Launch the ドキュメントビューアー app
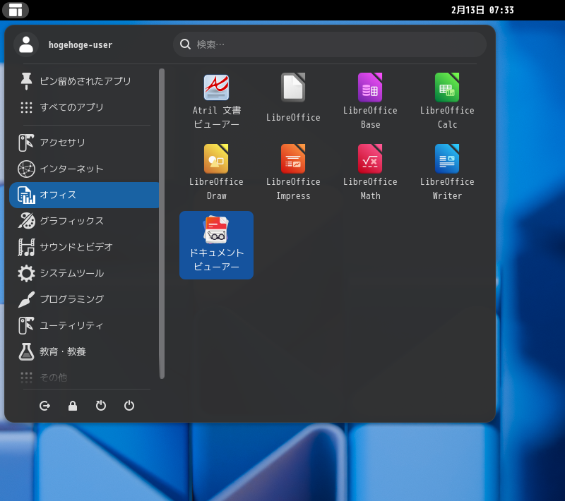The height and width of the screenshot is (501, 565). [216, 244]
